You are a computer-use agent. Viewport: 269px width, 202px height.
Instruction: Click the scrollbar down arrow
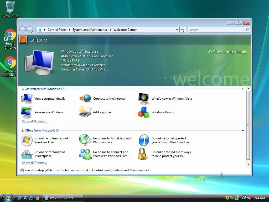point(249,164)
